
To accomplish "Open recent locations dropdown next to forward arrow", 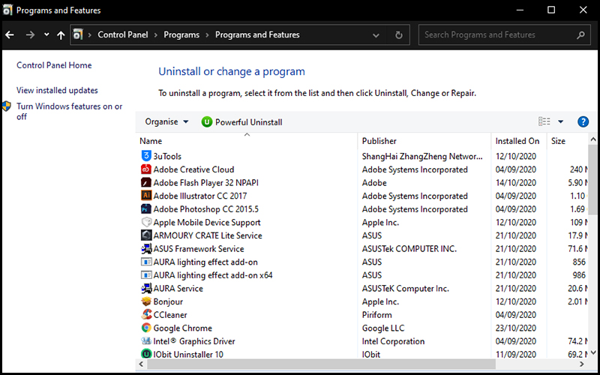I will 46,34.
